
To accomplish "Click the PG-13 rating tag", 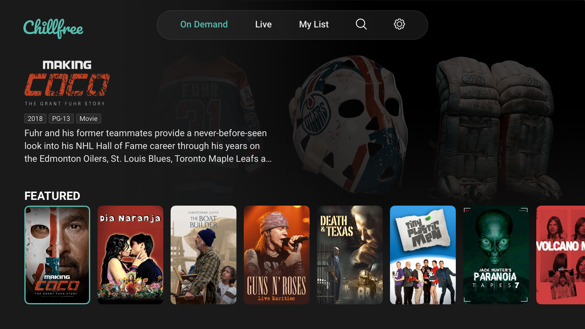I will 61,119.
